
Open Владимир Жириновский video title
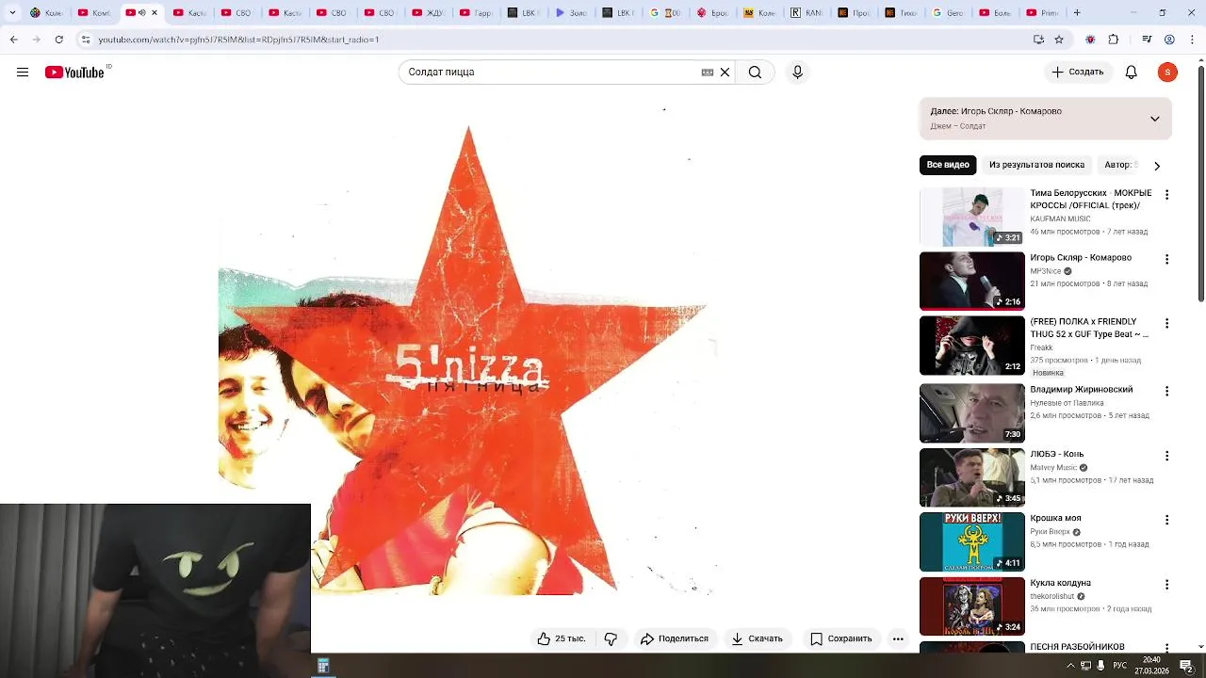[x=1082, y=389]
